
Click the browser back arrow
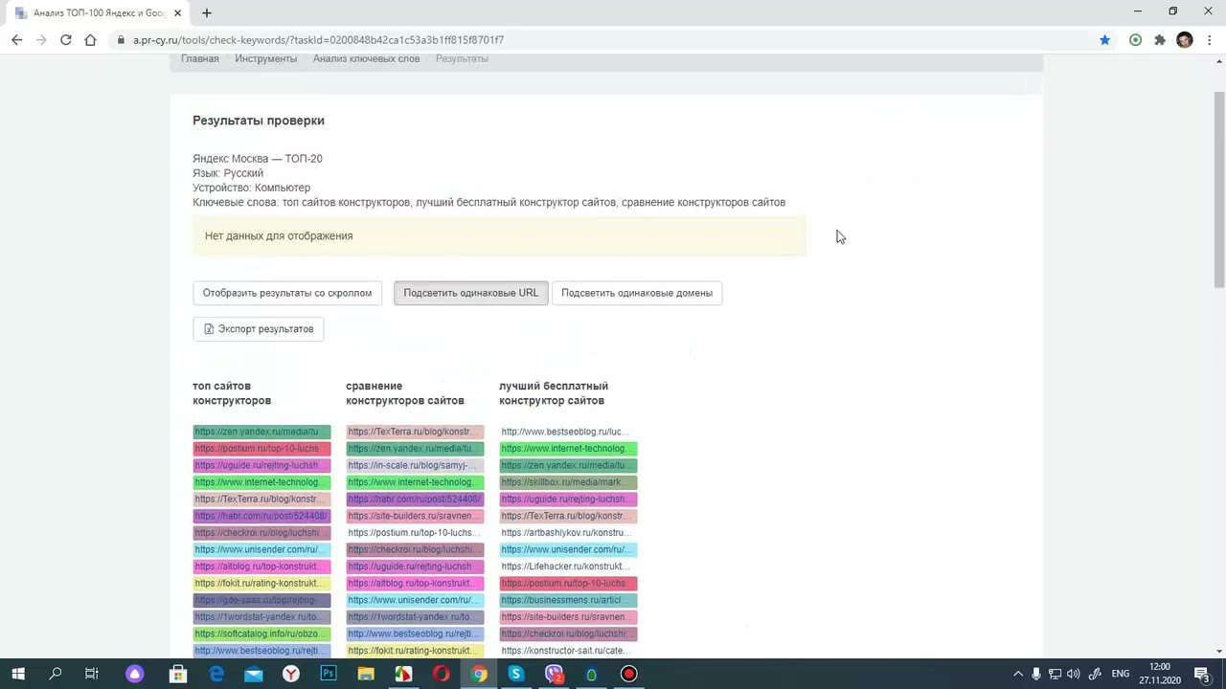coord(16,40)
